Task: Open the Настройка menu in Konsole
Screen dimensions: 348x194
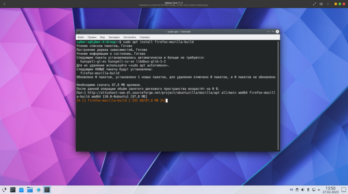Action: pos(130,37)
